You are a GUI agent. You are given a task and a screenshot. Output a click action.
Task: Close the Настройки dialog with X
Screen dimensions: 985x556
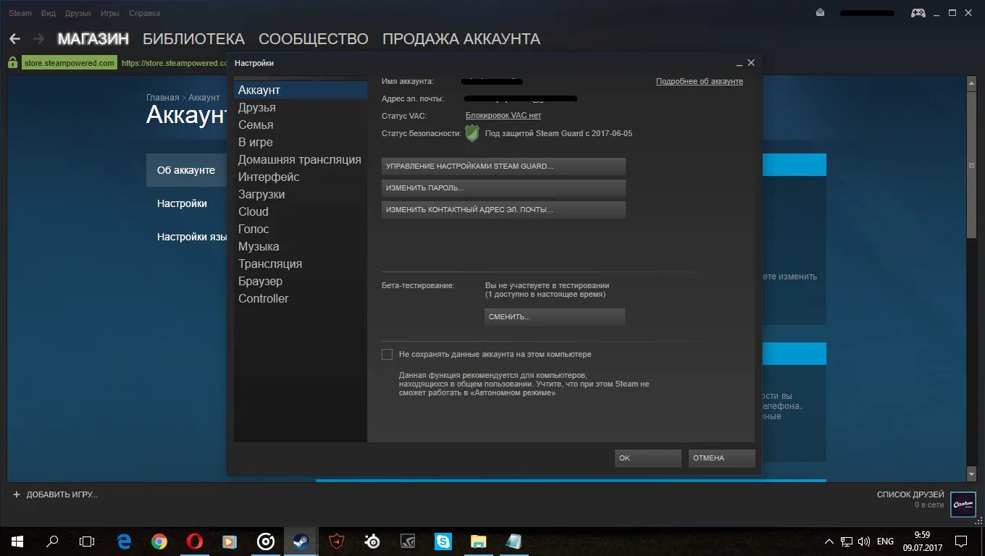751,63
